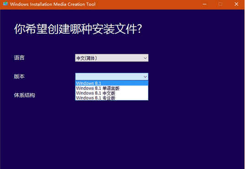Choose Windows 8.1 单语言版 option

[112, 88]
